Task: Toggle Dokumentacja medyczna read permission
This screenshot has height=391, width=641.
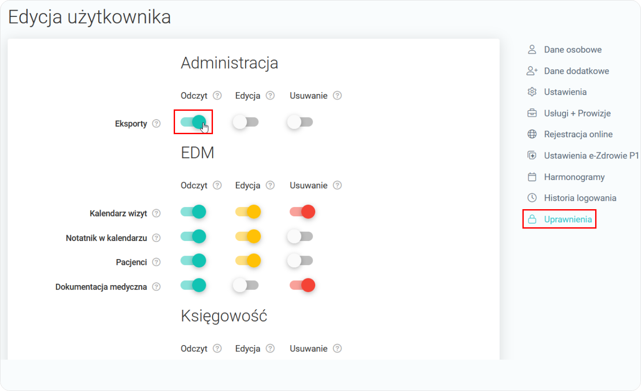Action: [x=193, y=285]
